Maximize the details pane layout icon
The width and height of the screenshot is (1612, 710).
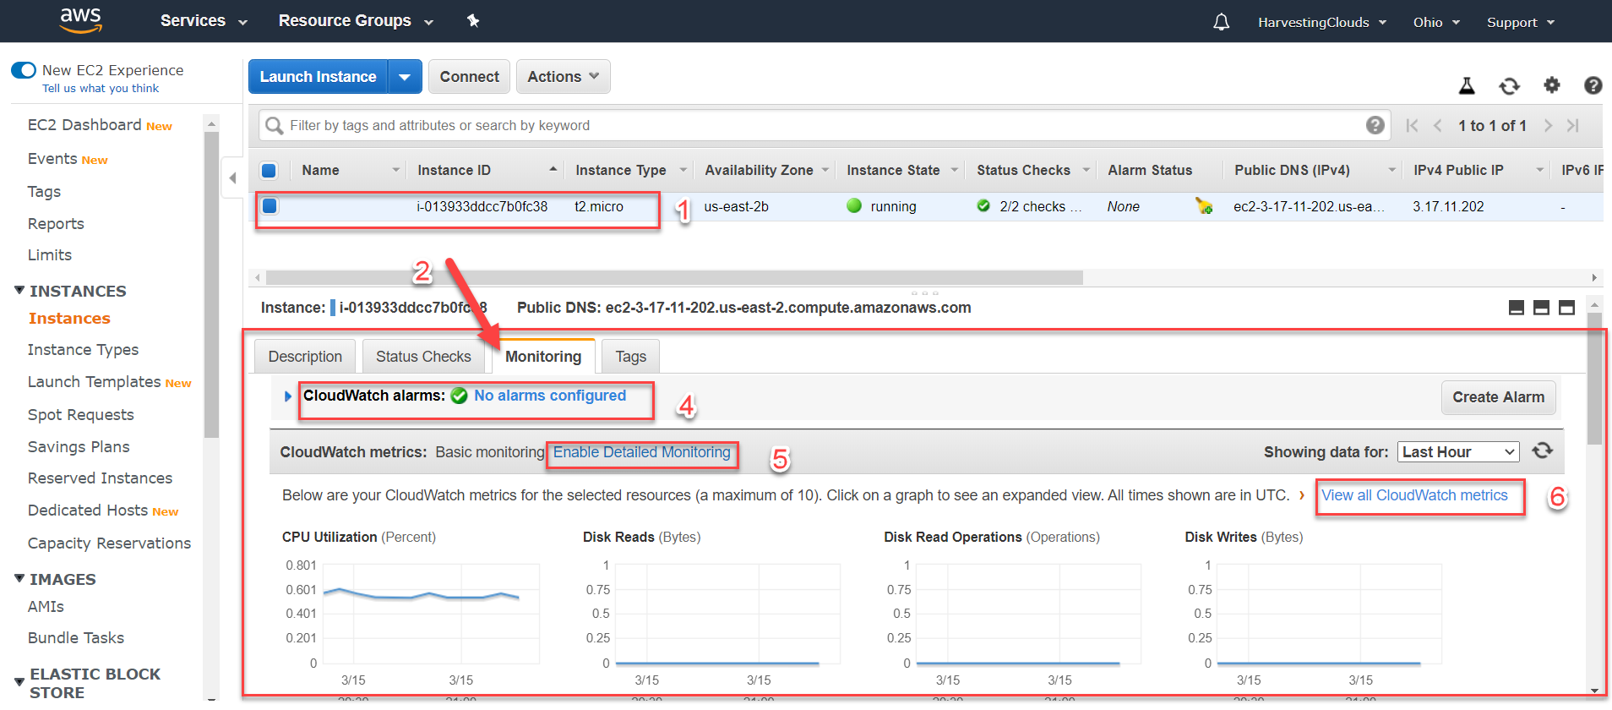coord(1566,308)
